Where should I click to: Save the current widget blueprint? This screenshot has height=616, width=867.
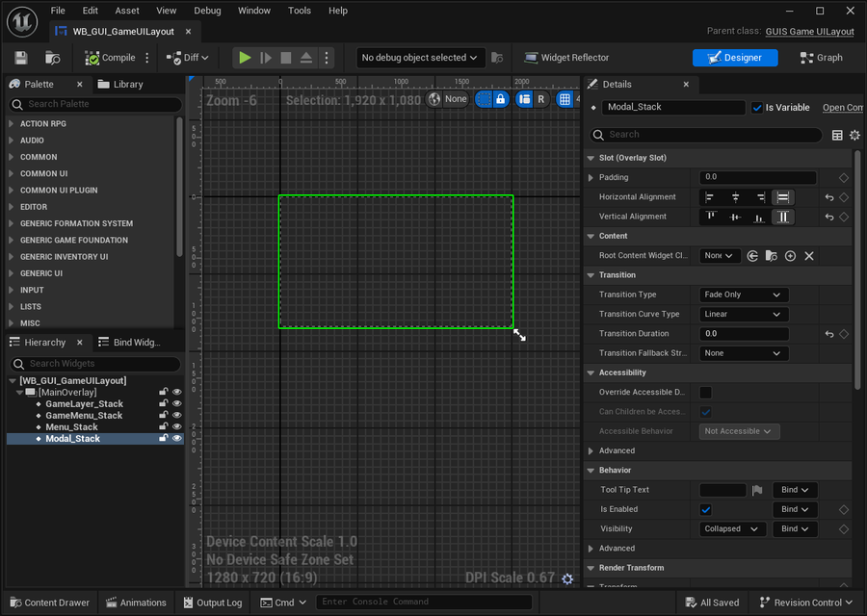pos(21,58)
